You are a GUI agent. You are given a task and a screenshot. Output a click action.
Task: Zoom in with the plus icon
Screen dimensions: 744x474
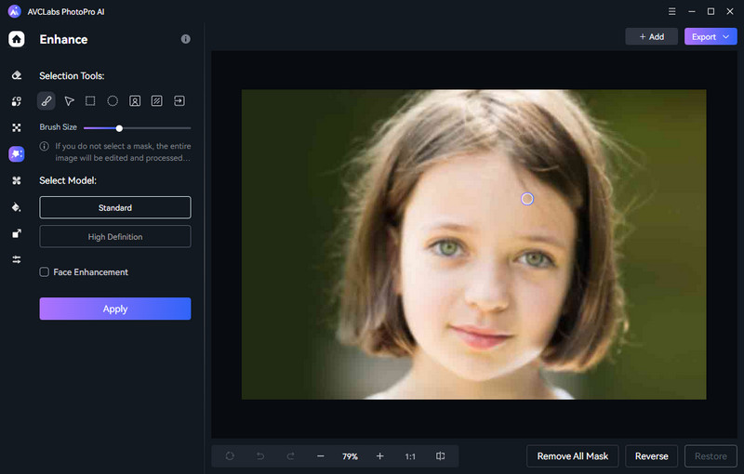pyautogui.click(x=379, y=456)
